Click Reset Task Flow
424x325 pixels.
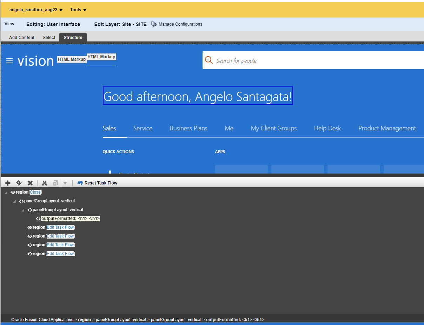(x=97, y=183)
